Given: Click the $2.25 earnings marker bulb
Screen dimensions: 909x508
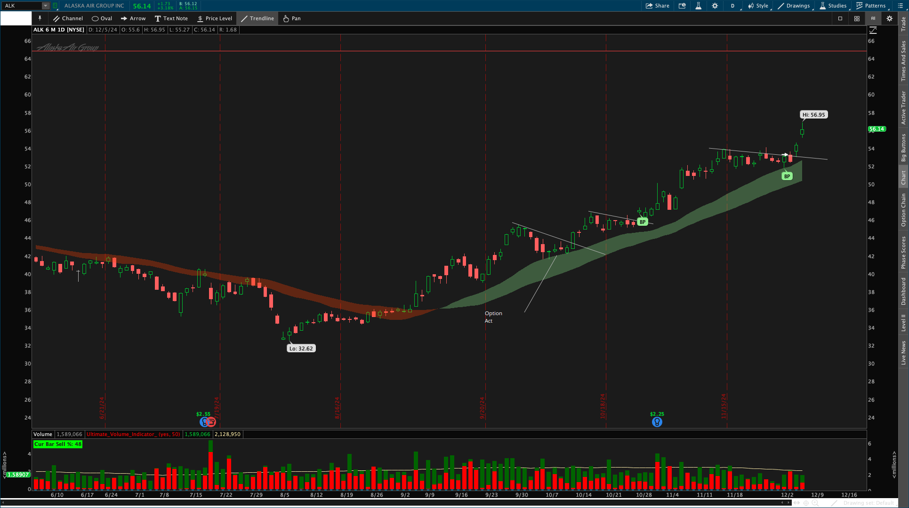Looking at the screenshot, I should pyautogui.click(x=657, y=422).
